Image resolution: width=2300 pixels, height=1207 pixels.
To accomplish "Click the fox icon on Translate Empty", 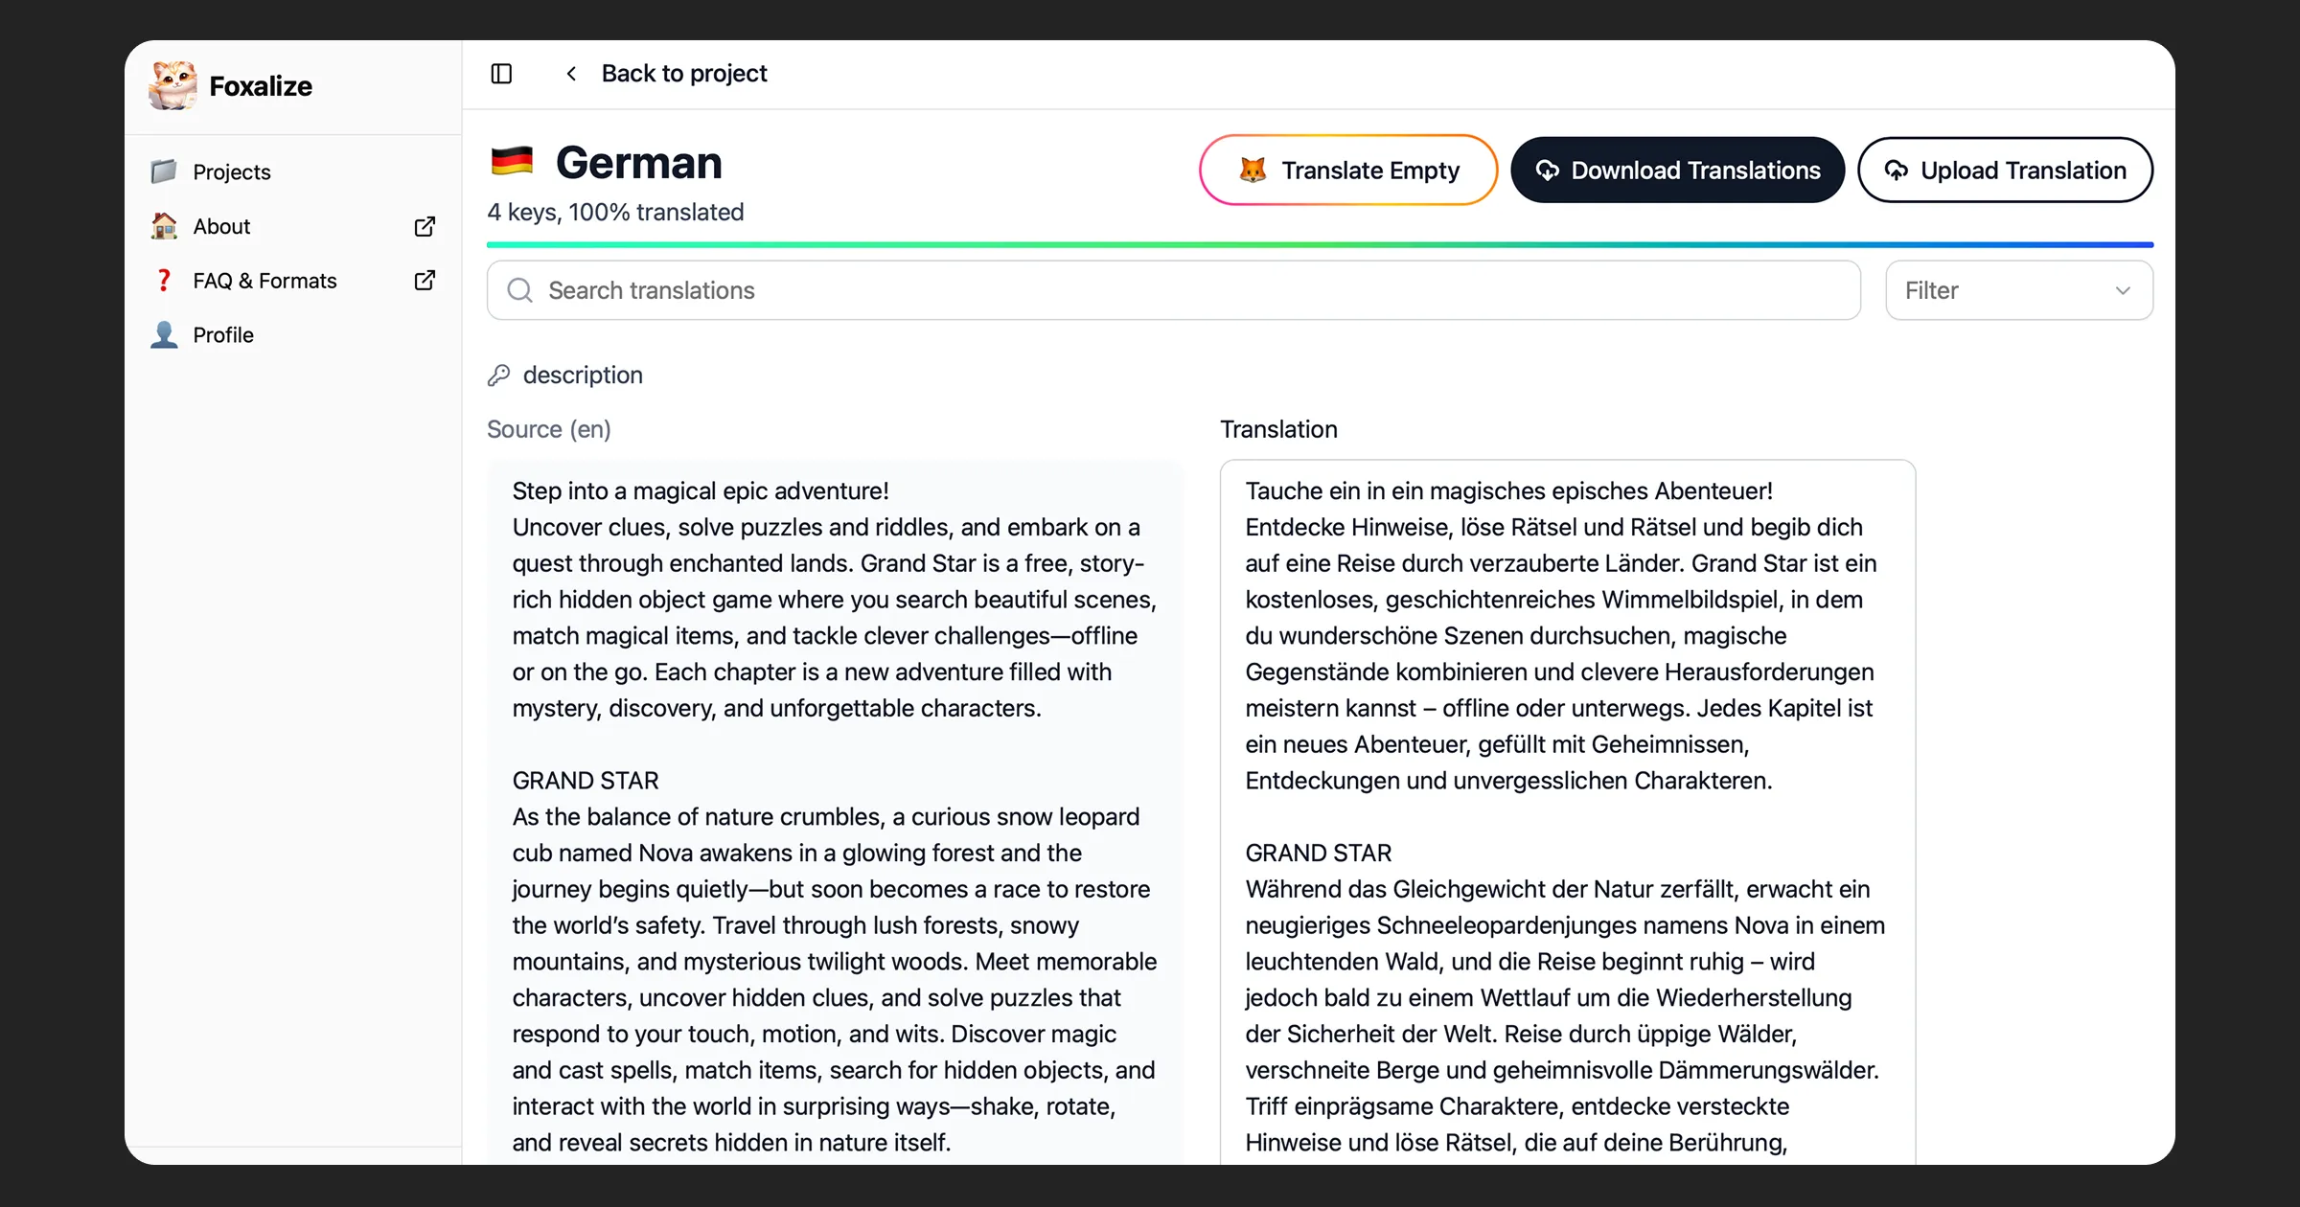I will click(1254, 170).
